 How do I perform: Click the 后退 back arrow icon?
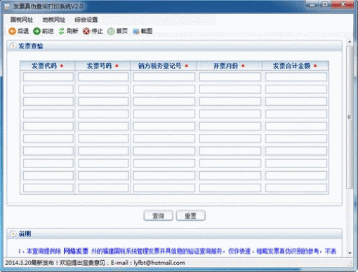(12, 31)
